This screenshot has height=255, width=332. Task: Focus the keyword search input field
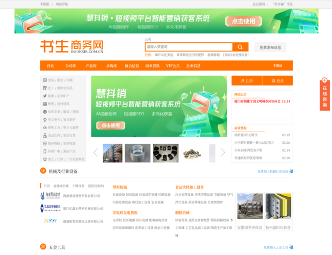188,47
